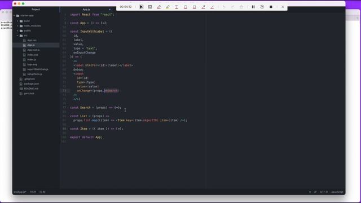This screenshot has width=361, height=203.
Task: Open setupTests.js in the project tree
Action: click(34, 74)
